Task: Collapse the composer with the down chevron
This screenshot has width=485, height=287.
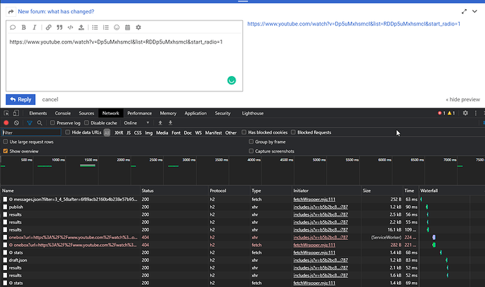Action: coord(474,11)
